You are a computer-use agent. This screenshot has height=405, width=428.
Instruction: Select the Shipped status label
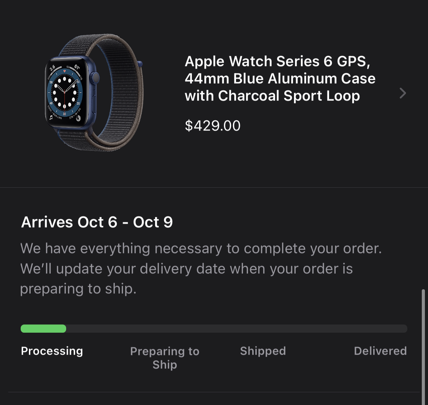coord(263,351)
